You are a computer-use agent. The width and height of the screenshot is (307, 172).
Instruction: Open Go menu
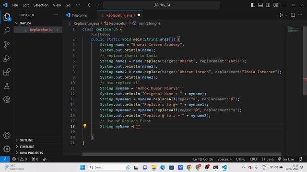click(x=68, y=5)
